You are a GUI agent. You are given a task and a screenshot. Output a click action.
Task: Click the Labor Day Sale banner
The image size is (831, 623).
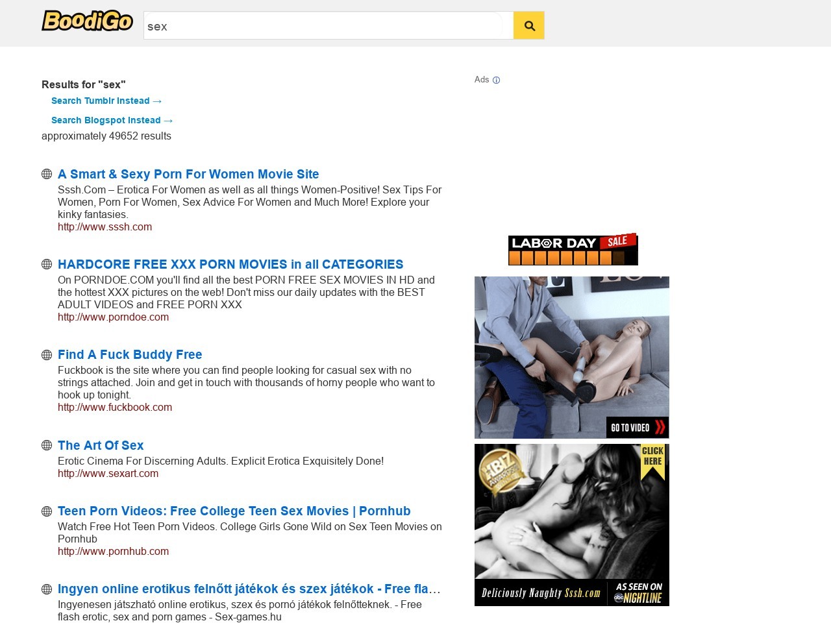click(573, 250)
